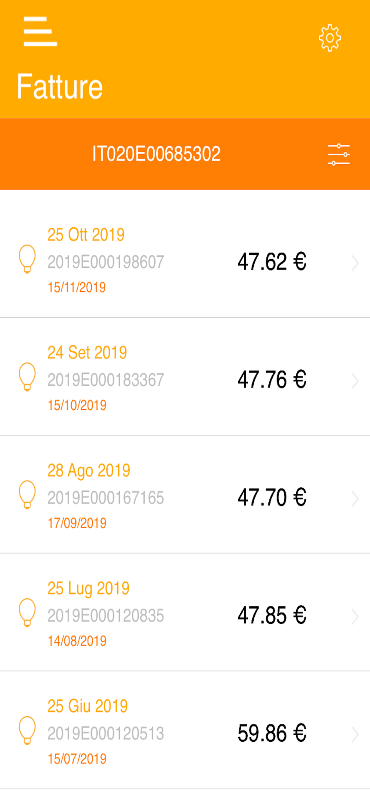The image size is (370, 801).
Task: Expand the 59.86 € invoice chevron
Action: [355, 735]
